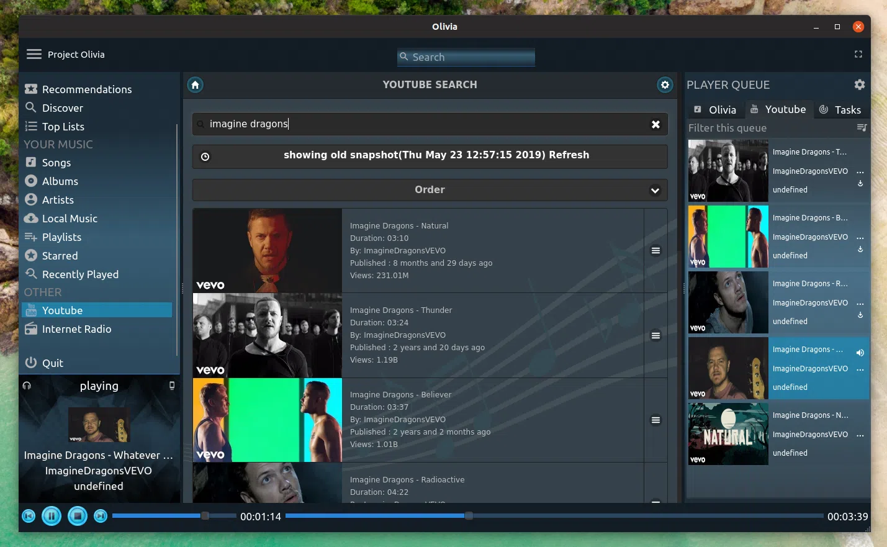
Task: Open Player Queue settings gear
Action: (860, 84)
